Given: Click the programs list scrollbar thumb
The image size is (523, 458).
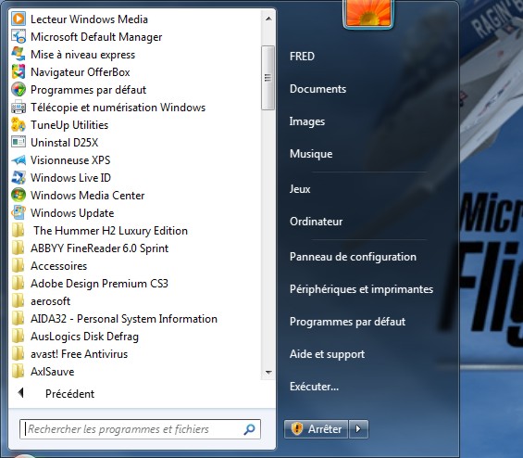Looking at the screenshot, I should click(268, 78).
